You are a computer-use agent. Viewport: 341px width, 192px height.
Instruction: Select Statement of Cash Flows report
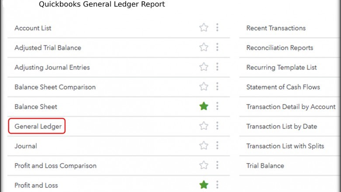pyautogui.click(x=283, y=87)
